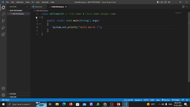The image size is (190, 107).
Task: Collapse code fold arrow at line 2
Action: click(x=40, y=17)
